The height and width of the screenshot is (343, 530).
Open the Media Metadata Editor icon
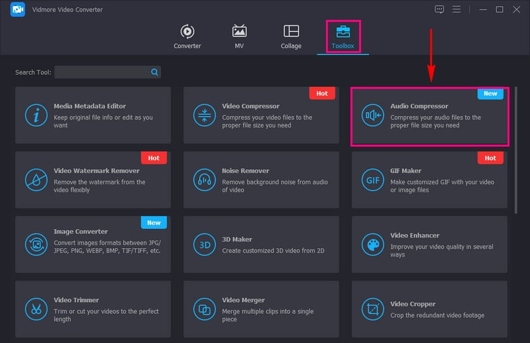click(x=36, y=115)
